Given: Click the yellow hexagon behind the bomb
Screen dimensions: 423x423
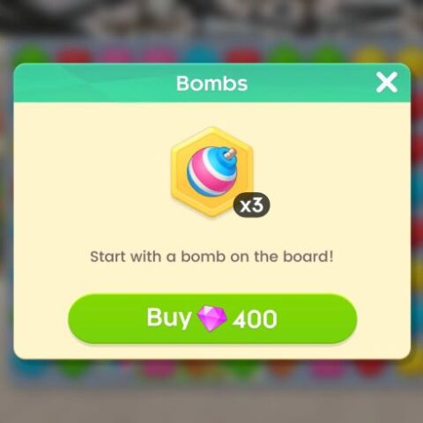Looking at the screenshot, I should tap(211, 172).
